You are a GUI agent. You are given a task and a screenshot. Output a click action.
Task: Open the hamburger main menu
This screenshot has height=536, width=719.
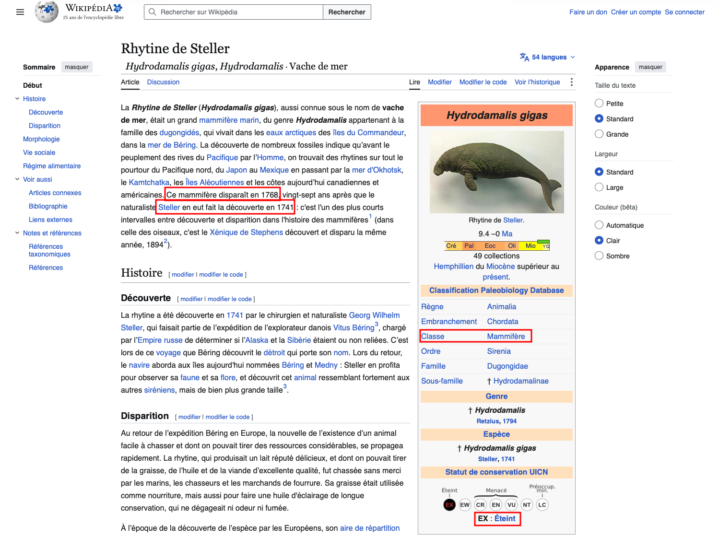20,12
